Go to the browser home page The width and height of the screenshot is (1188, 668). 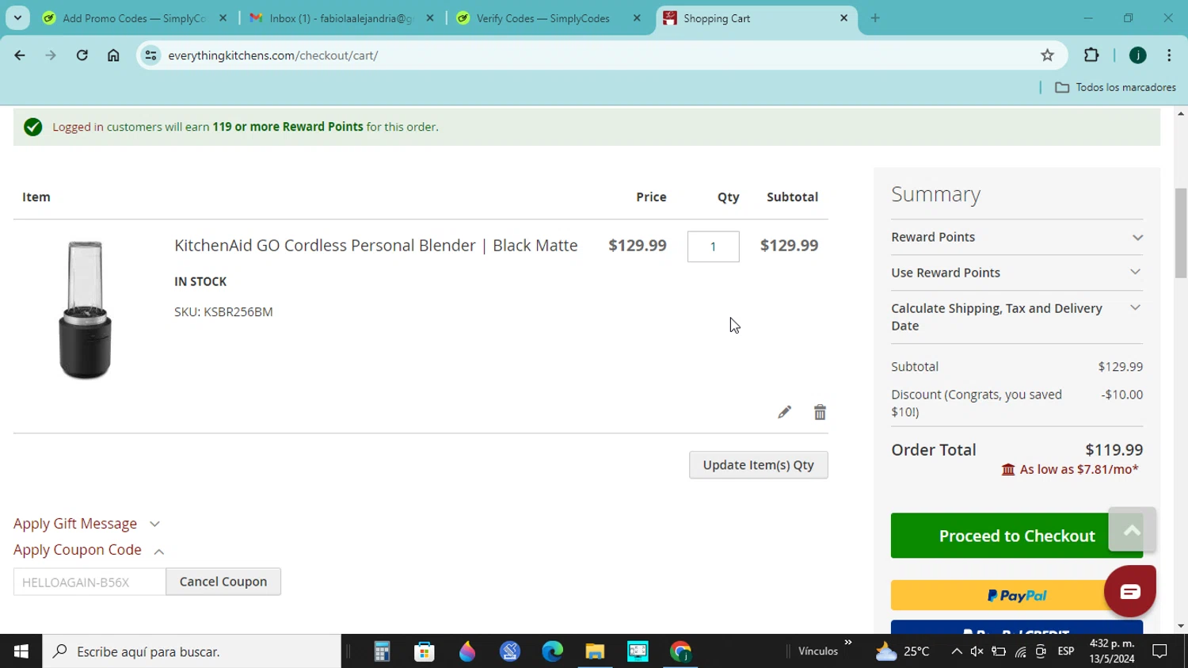click(x=113, y=55)
